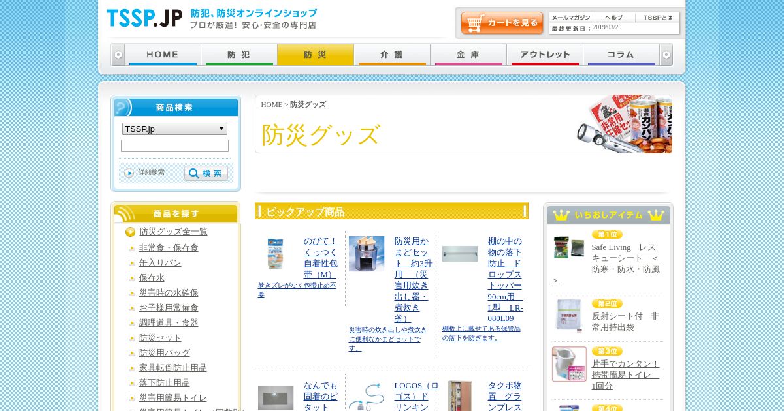Open the cart with カートを見る button
The height and width of the screenshot is (411, 784).
[x=502, y=23]
